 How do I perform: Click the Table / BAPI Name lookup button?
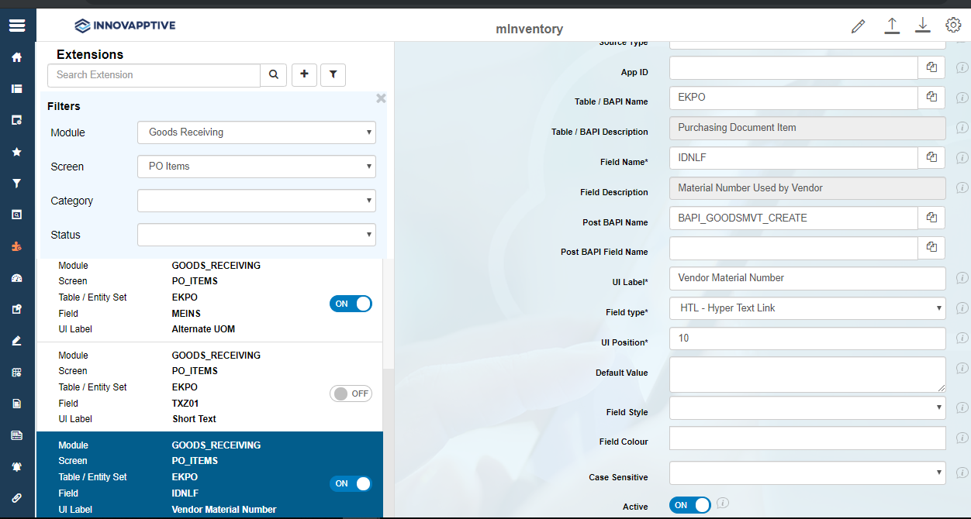[x=931, y=98]
